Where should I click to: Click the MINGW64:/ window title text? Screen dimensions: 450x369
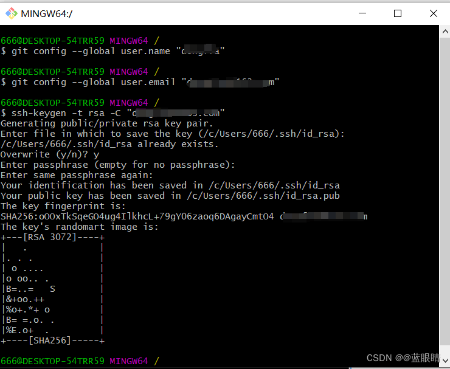(47, 13)
